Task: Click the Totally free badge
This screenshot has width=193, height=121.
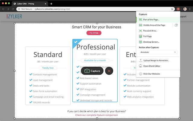Action: tap(48, 68)
